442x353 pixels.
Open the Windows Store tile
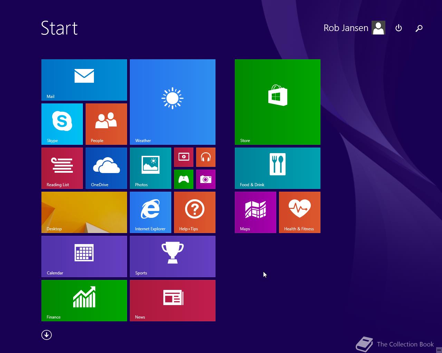pos(278,102)
